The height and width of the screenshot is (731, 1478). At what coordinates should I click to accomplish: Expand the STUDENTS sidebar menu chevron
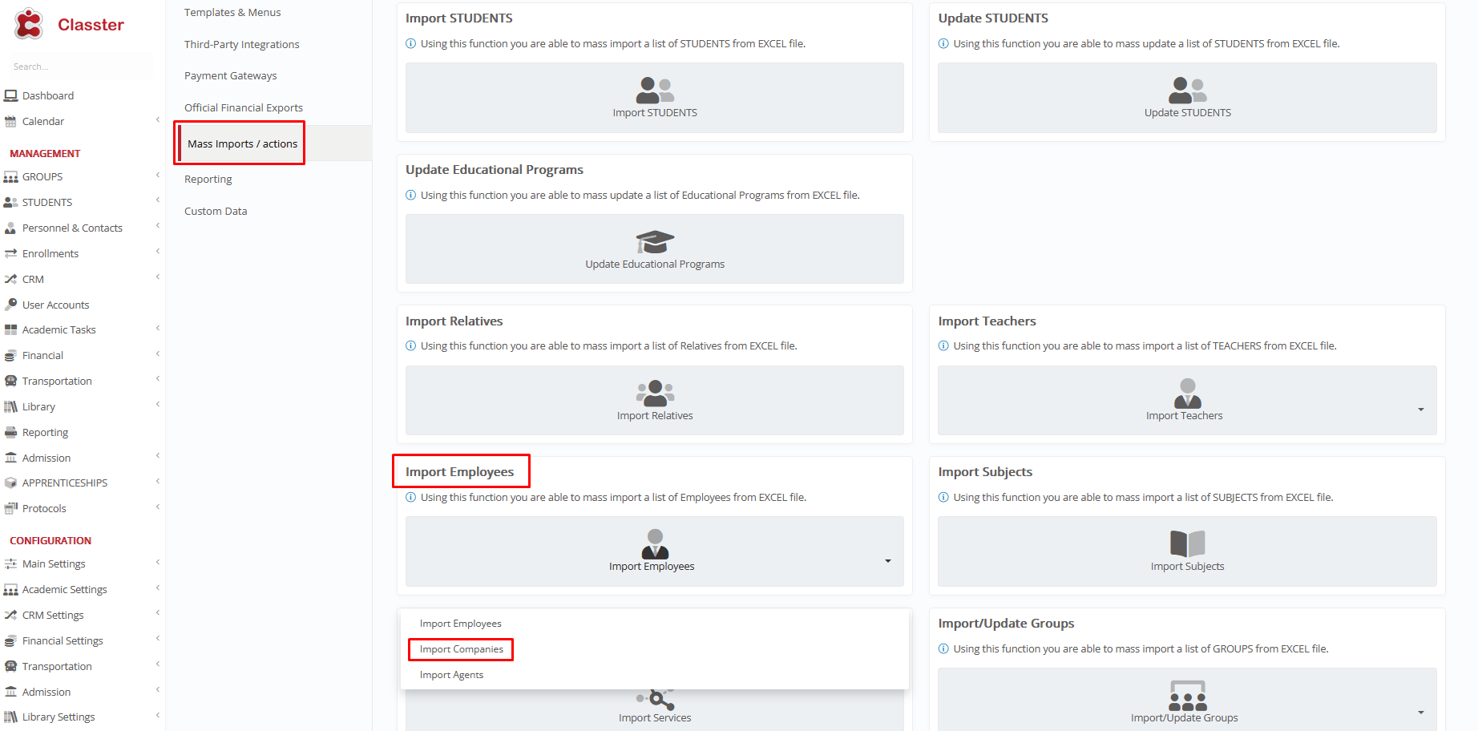tap(158, 201)
